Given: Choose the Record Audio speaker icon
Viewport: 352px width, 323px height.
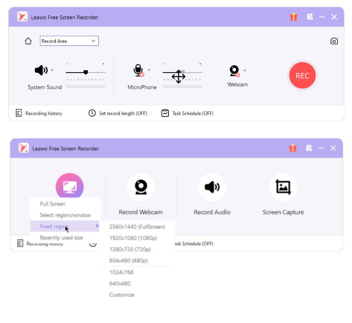Looking at the screenshot, I should (x=212, y=187).
